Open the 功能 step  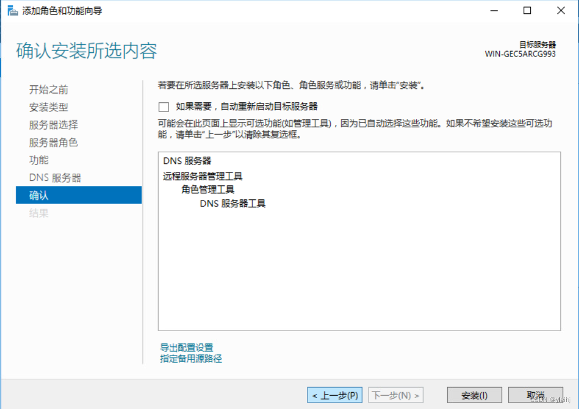(x=38, y=160)
